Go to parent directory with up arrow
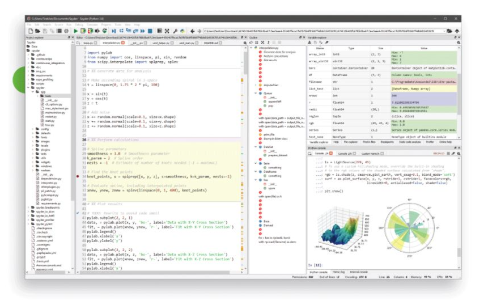The image size is (484, 305). (457, 31)
